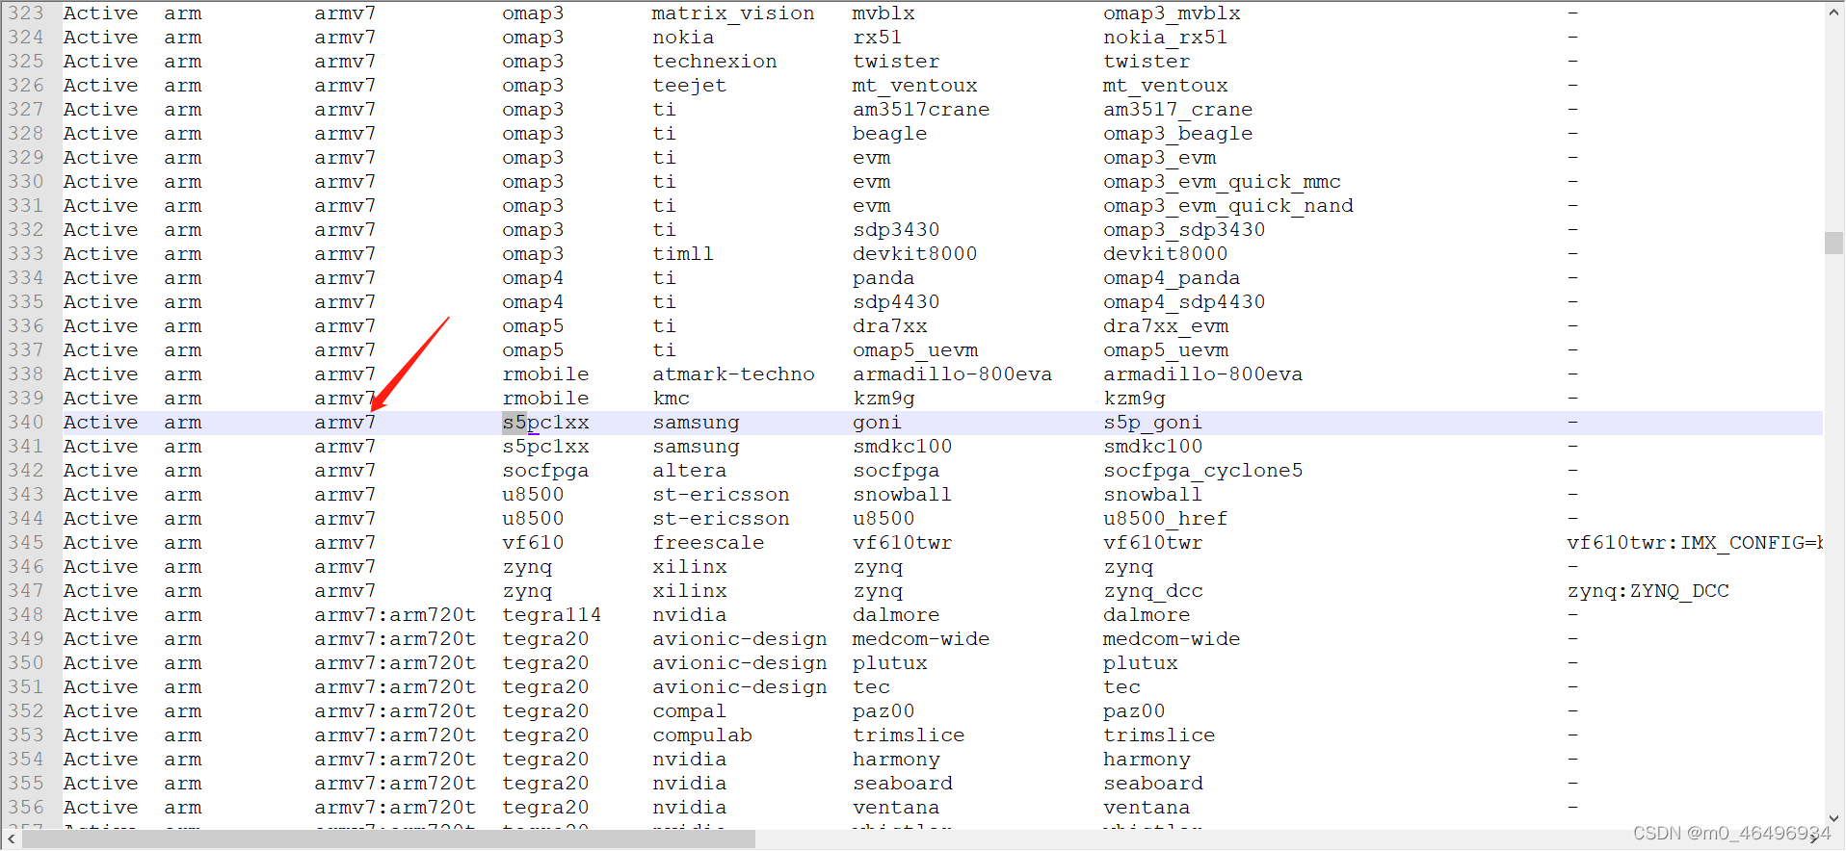Click 'goni' on line 340
The width and height of the screenshot is (1846, 851).
pos(877,423)
